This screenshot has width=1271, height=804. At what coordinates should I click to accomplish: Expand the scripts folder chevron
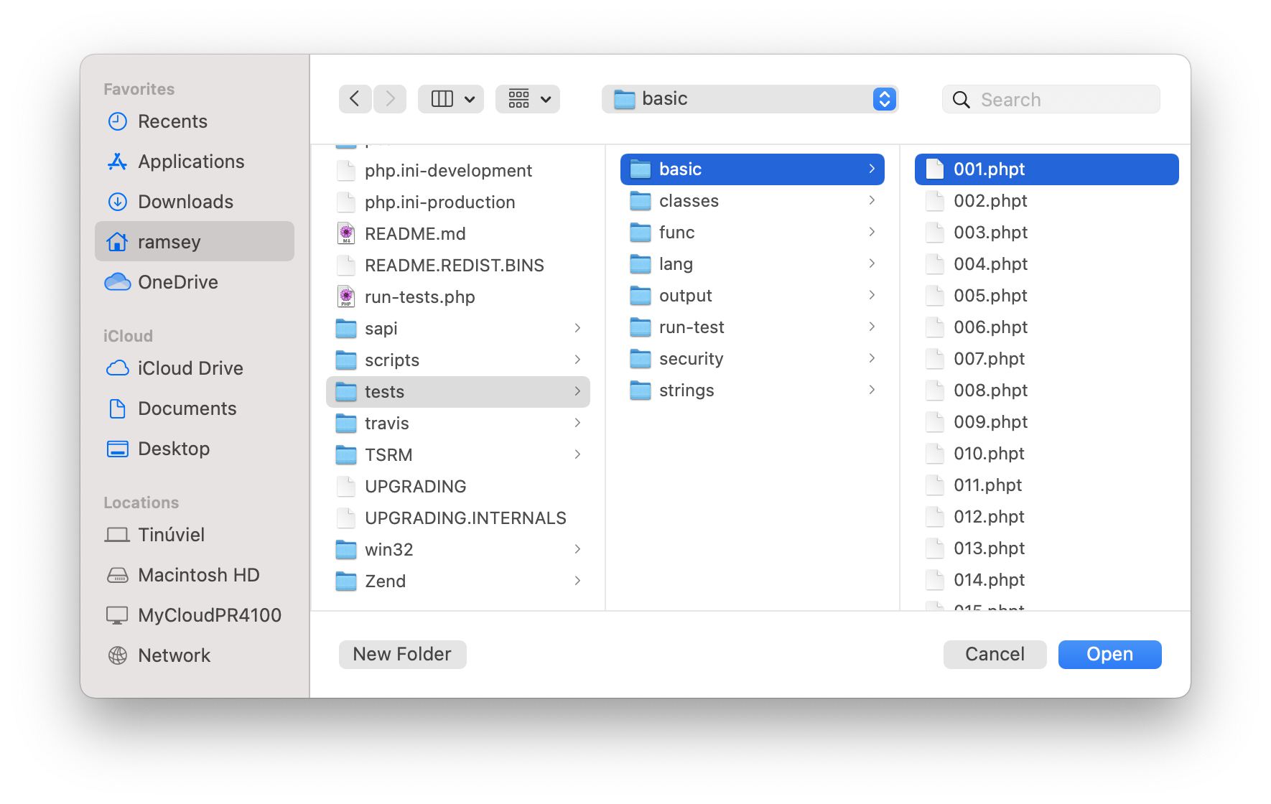(x=577, y=360)
